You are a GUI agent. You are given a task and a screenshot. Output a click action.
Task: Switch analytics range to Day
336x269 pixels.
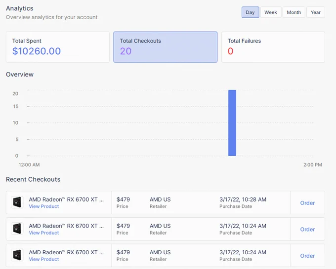251,12
